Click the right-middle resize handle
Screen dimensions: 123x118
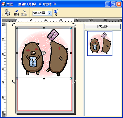(x=71, y=53)
